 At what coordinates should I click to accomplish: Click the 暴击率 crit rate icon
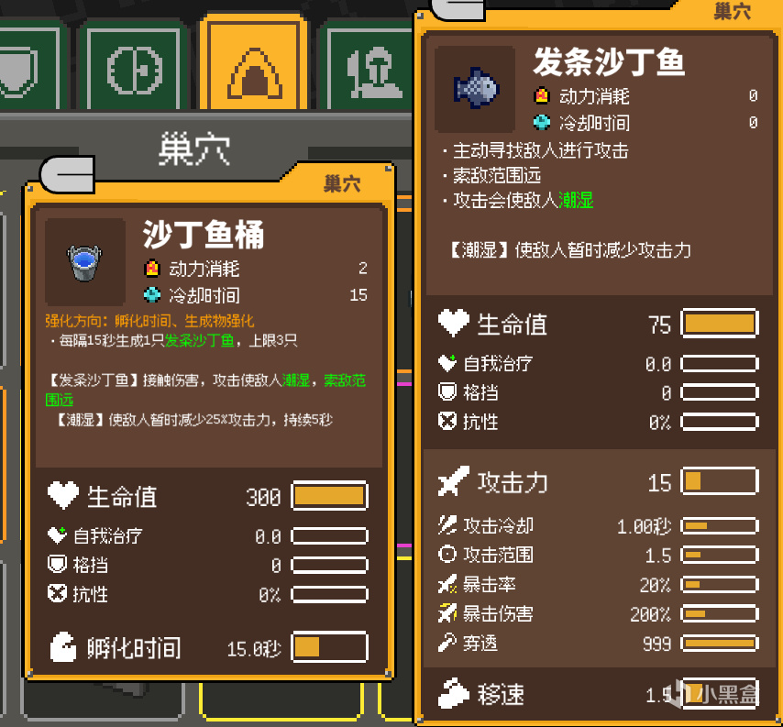tap(447, 584)
